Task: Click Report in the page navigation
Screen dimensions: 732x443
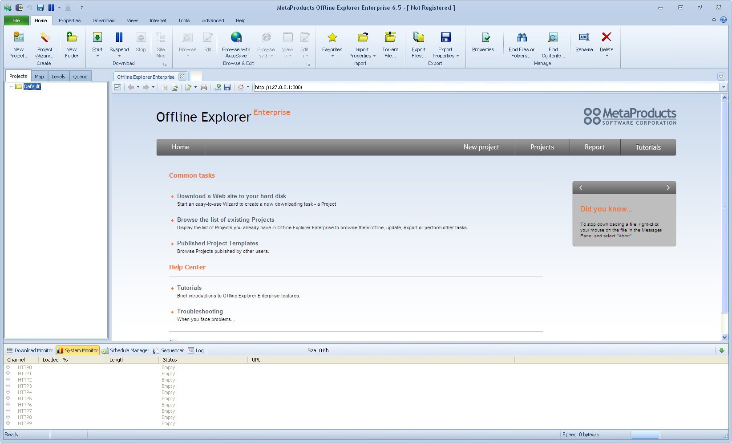Action: pyautogui.click(x=594, y=147)
